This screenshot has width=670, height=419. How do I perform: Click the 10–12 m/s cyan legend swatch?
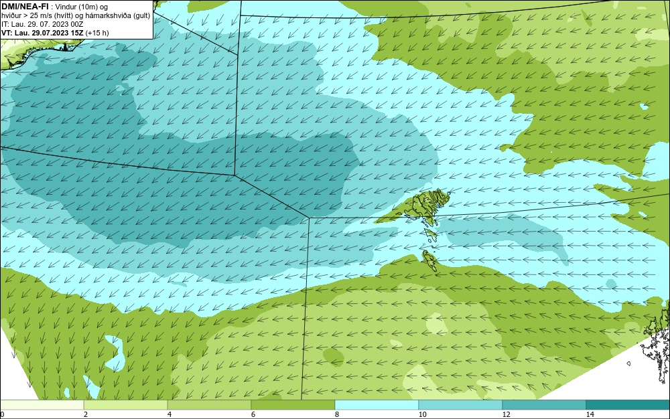[x=461, y=405]
